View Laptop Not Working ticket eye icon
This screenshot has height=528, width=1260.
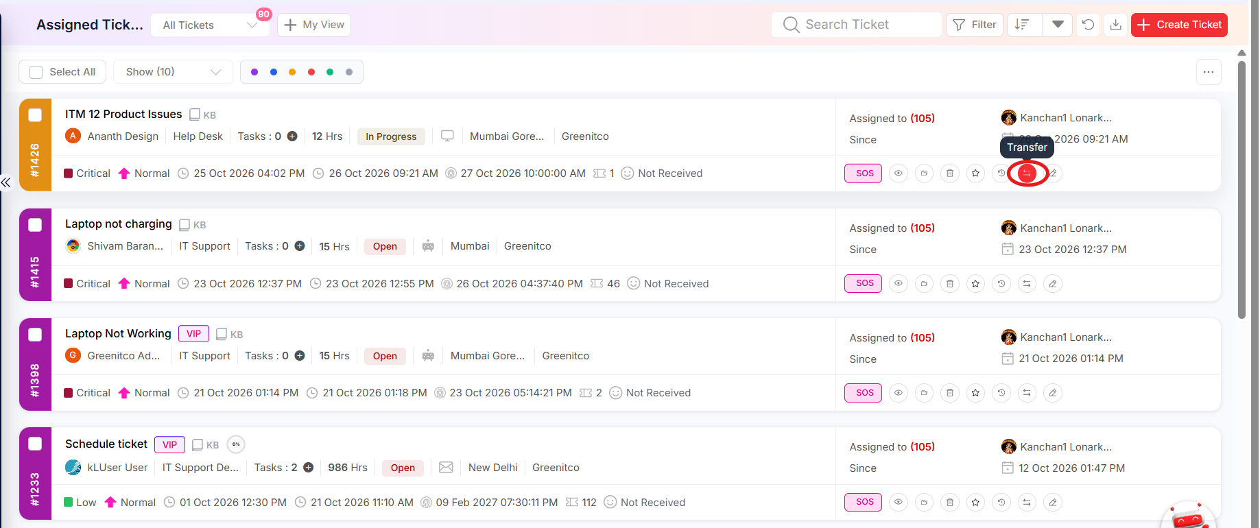(899, 393)
